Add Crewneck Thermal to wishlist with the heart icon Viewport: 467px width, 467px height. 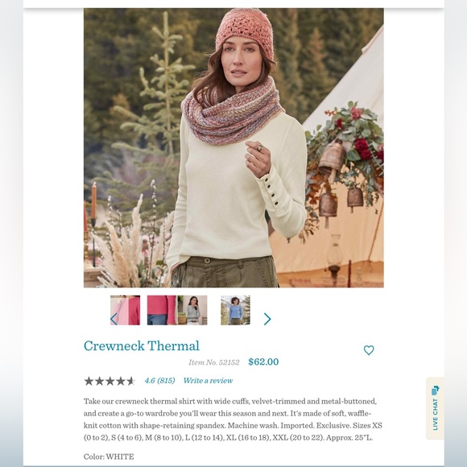tap(369, 350)
